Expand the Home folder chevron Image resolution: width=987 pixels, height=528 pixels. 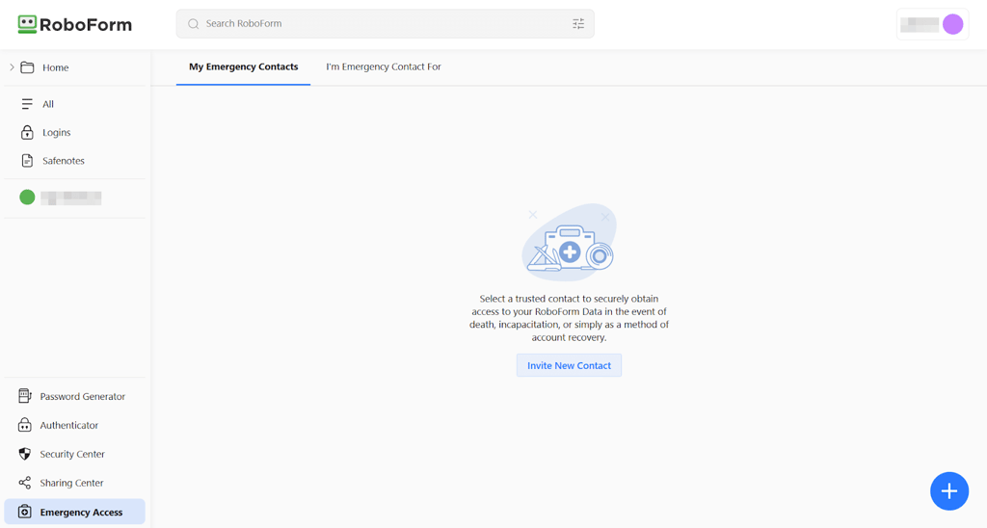[12, 67]
